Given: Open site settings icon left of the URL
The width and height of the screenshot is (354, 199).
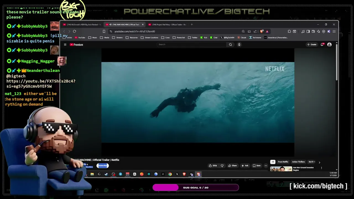Looking at the screenshot, I should [x=111, y=32].
